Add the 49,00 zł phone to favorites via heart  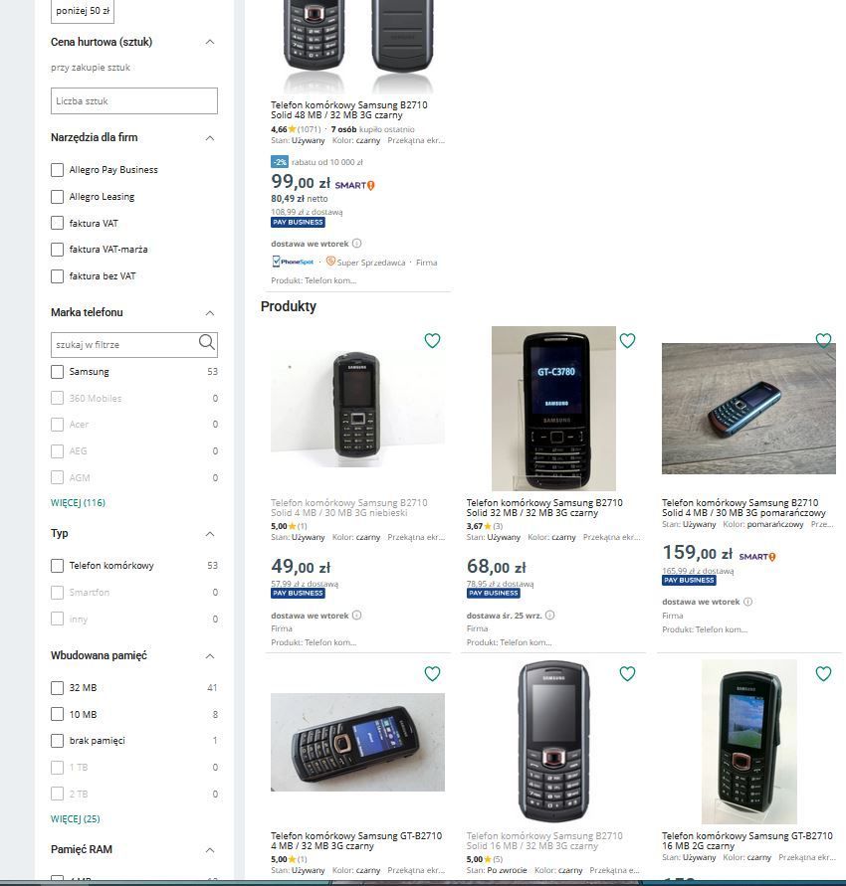click(432, 341)
